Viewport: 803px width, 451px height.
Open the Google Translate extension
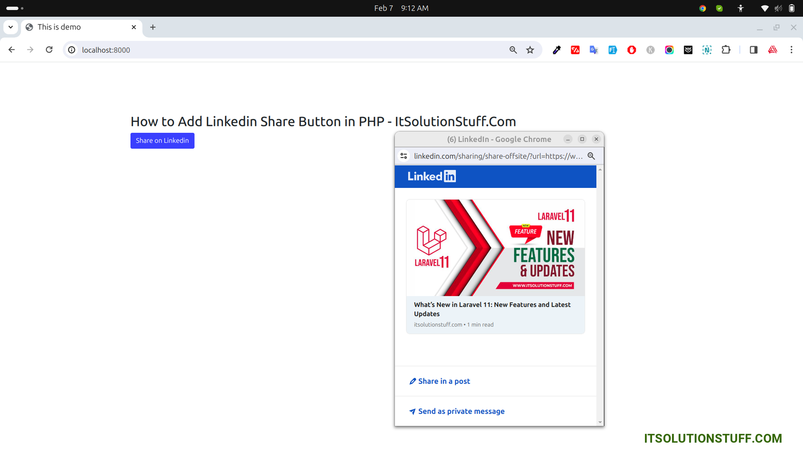click(x=594, y=50)
